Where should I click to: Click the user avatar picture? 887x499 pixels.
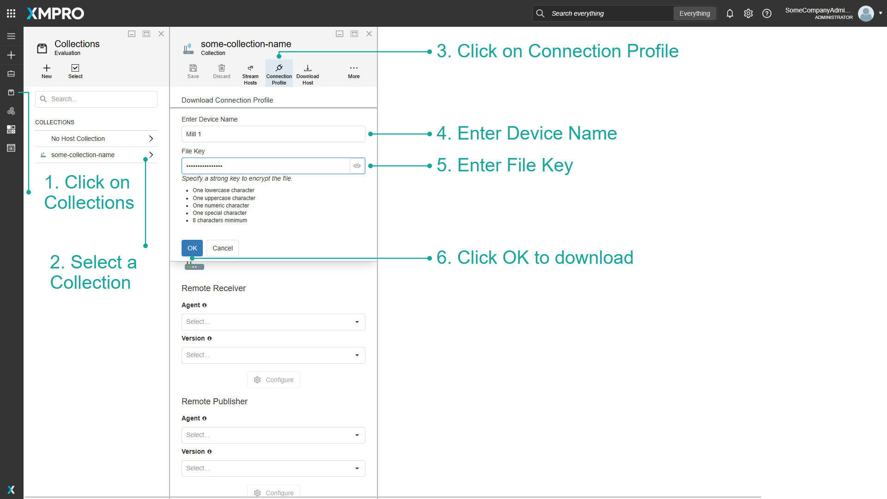click(866, 13)
